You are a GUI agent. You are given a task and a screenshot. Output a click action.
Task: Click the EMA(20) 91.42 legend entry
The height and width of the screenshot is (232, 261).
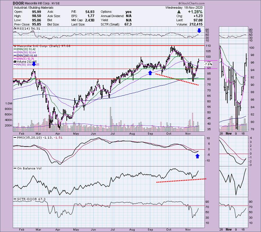(x=26, y=49)
